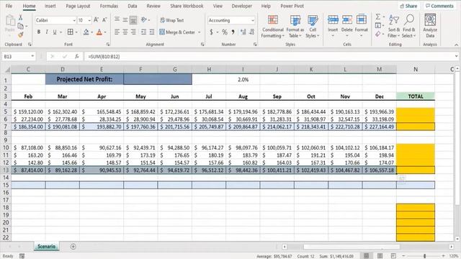The height and width of the screenshot is (259, 461).
Task: Switch to the Insert tab
Action: point(50,6)
